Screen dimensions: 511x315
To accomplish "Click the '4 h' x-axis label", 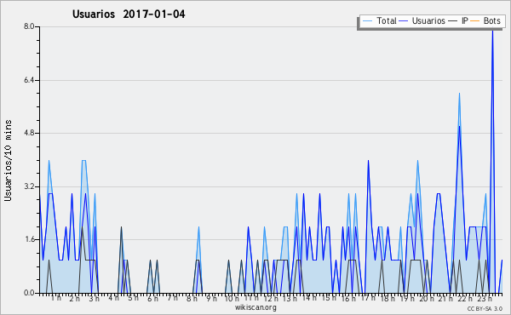I will click(x=113, y=298).
